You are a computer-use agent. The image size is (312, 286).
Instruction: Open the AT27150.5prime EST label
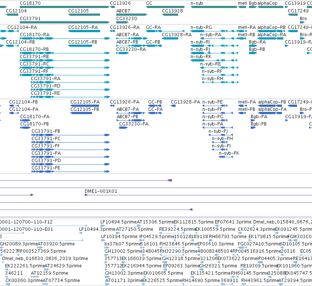pyautogui.click(x=135, y=229)
